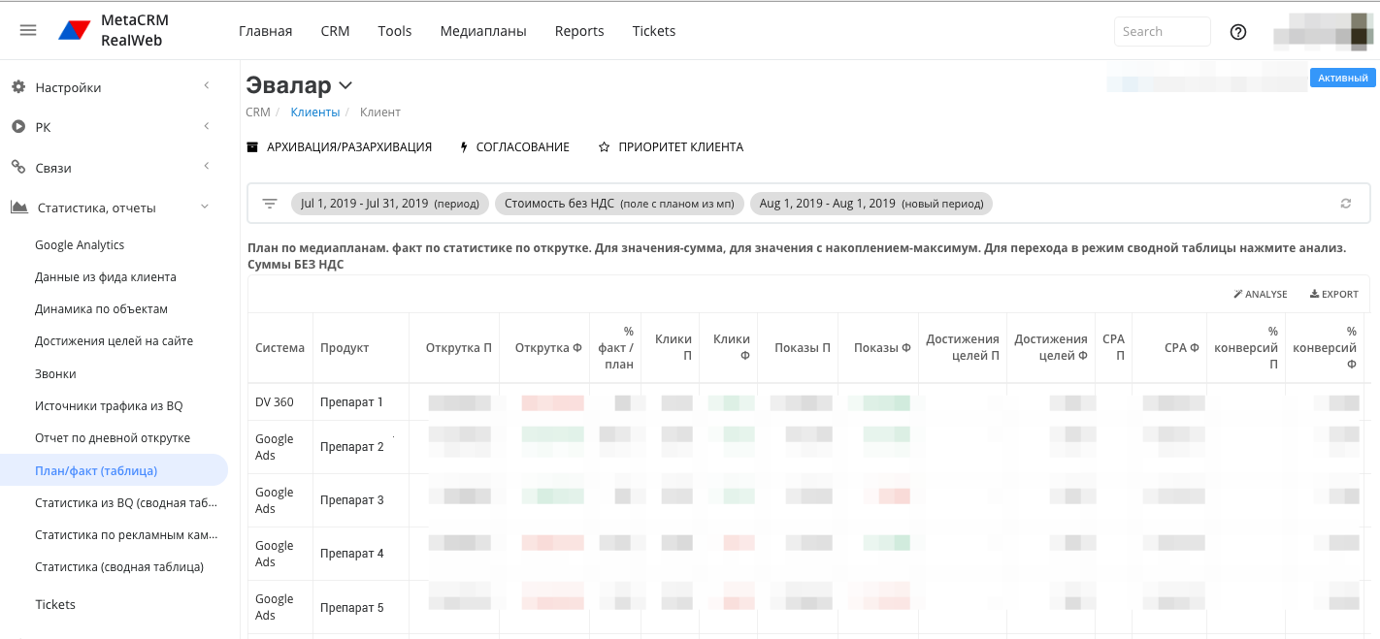Open Отчет по дневной открутке
The image size is (1380, 639).
click(113, 438)
